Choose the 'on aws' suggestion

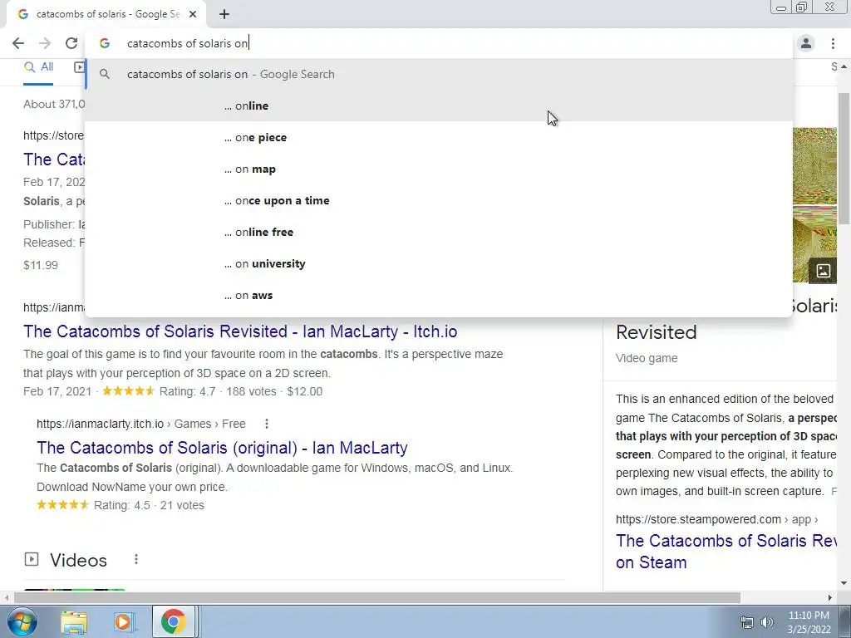[x=439, y=295]
